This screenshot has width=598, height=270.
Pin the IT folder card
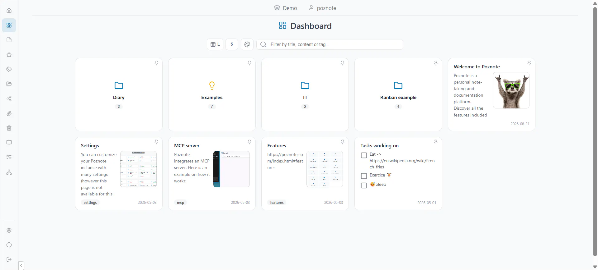point(343,63)
